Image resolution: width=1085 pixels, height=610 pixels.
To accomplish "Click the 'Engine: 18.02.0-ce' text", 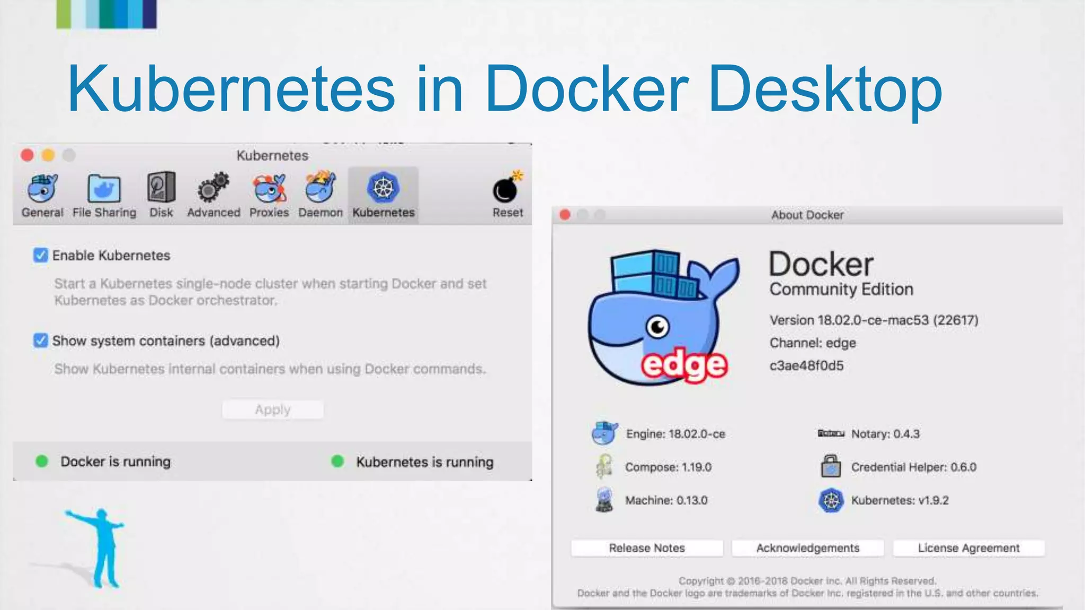I will tap(675, 434).
